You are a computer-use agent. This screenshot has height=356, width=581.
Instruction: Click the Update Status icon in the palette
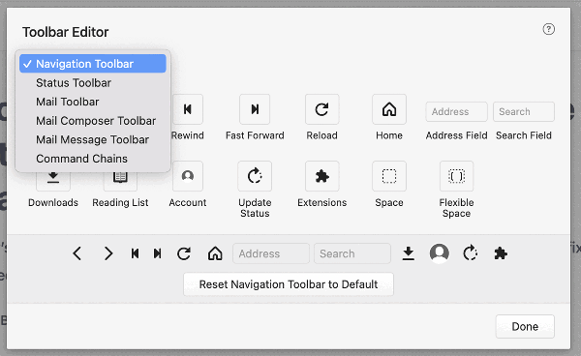click(255, 176)
